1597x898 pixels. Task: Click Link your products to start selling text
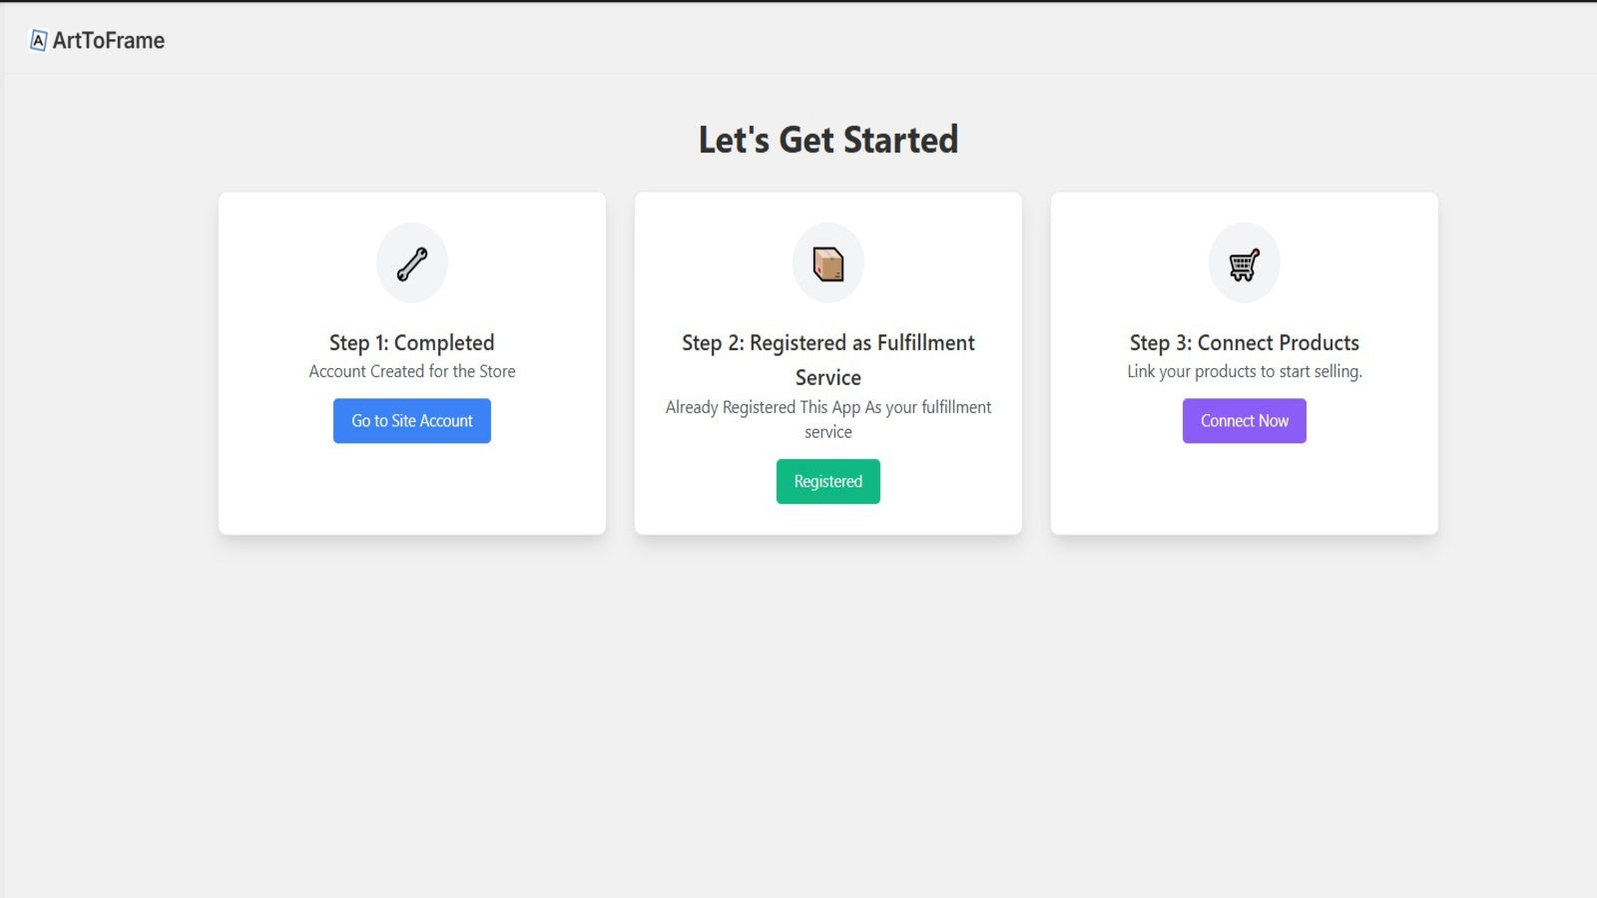coord(1245,371)
